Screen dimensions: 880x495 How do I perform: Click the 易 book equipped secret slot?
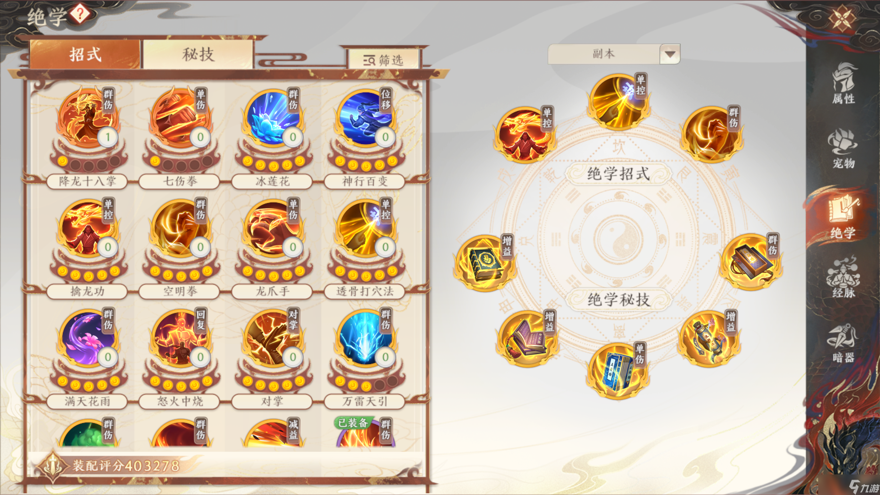485,263
